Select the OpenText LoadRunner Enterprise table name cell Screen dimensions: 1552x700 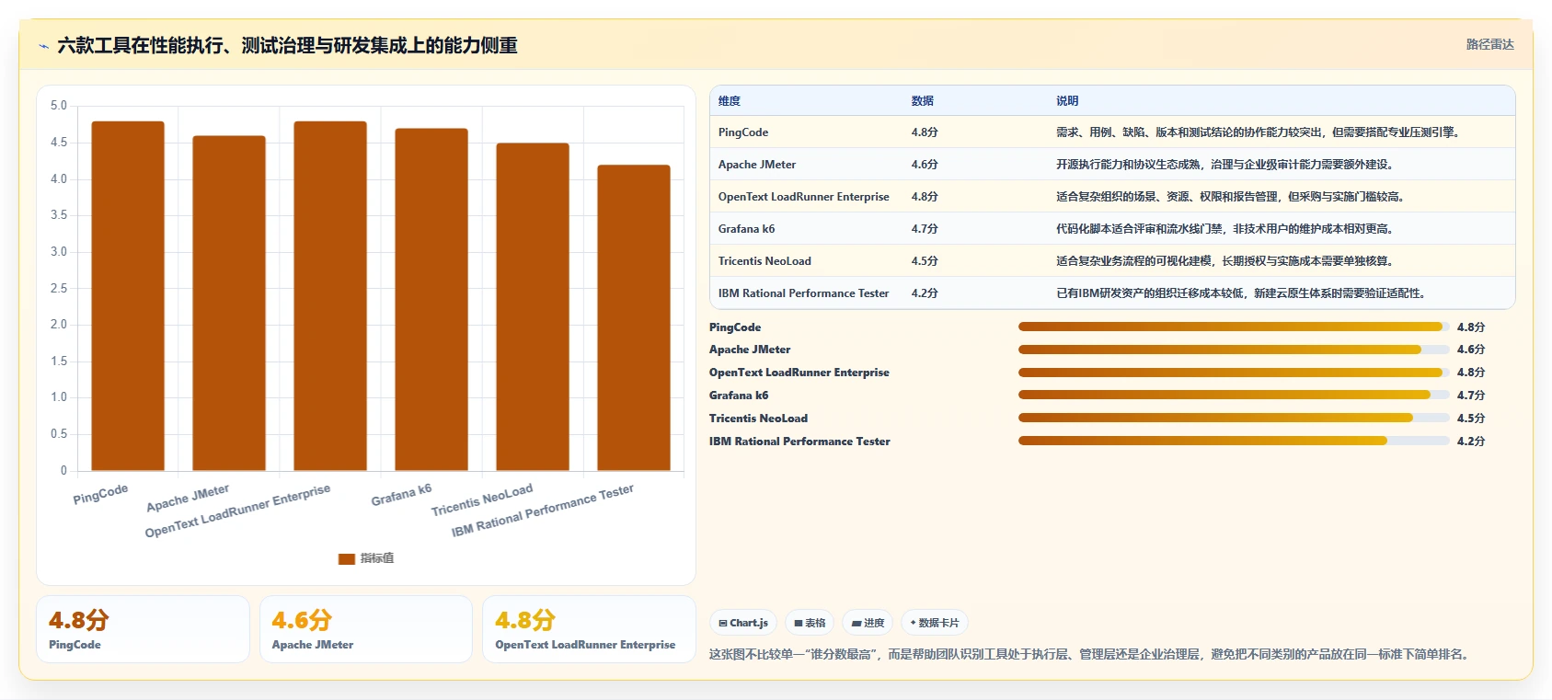click(x=804, y=197)
